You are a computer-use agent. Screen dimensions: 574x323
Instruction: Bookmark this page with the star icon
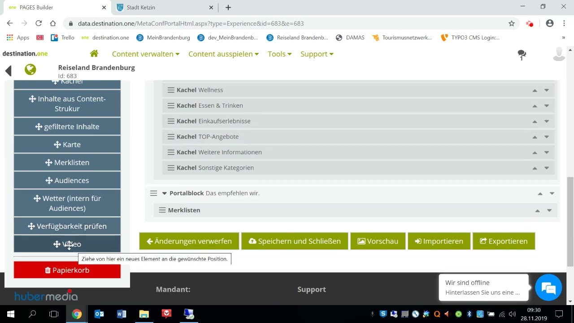click(512, 23)
